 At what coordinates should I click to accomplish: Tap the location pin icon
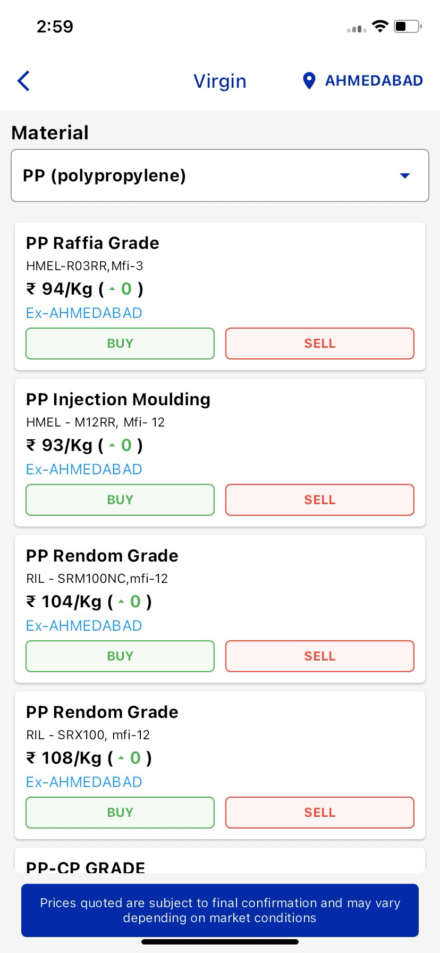(309, 81)
